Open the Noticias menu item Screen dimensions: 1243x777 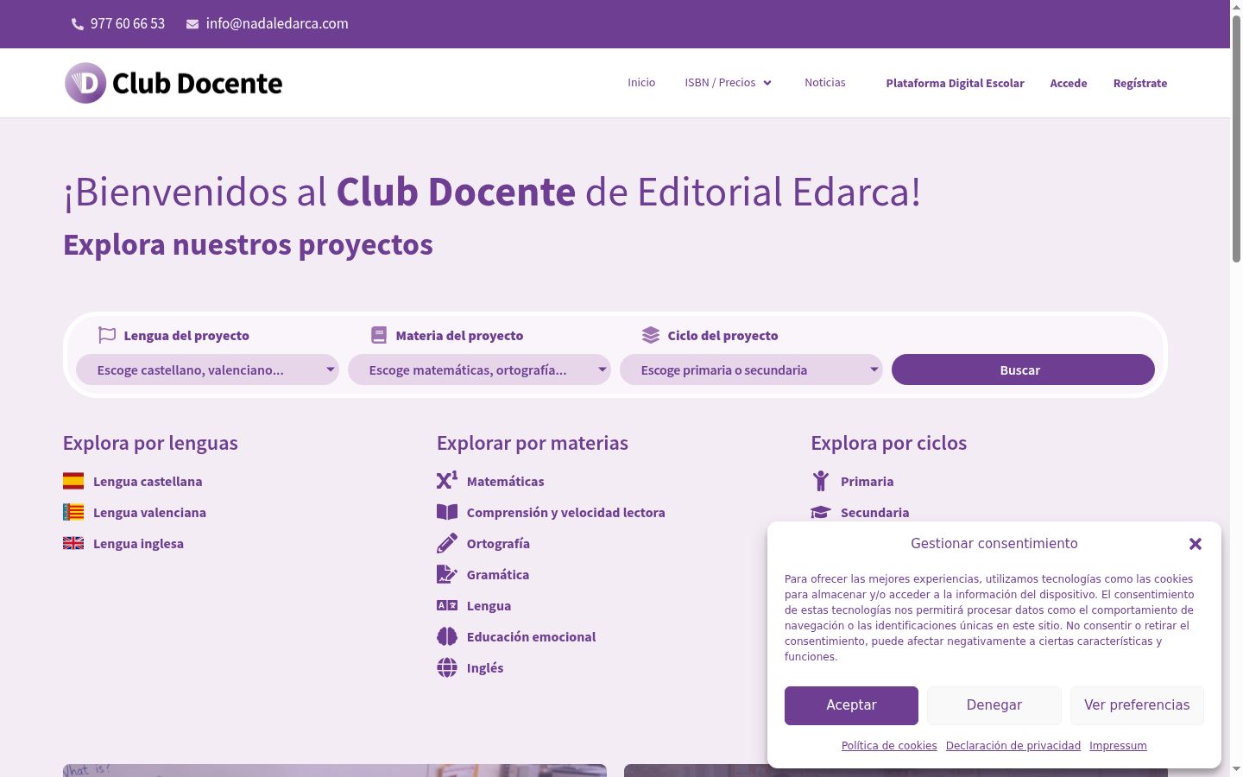point(825,83)
